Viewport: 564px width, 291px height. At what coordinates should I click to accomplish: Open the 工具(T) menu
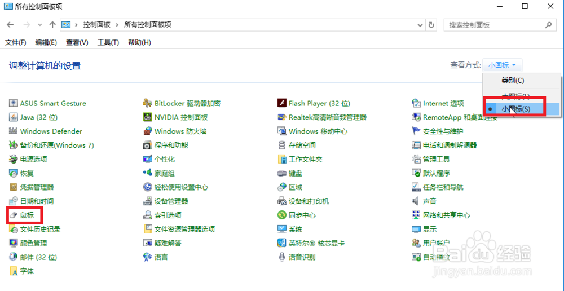[108, 42]
